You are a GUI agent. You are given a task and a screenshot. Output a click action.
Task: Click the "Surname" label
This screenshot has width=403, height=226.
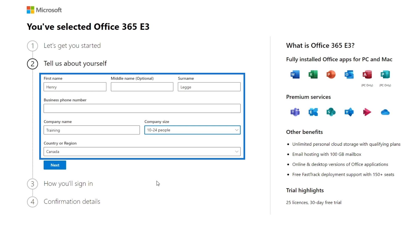point(186,78)
